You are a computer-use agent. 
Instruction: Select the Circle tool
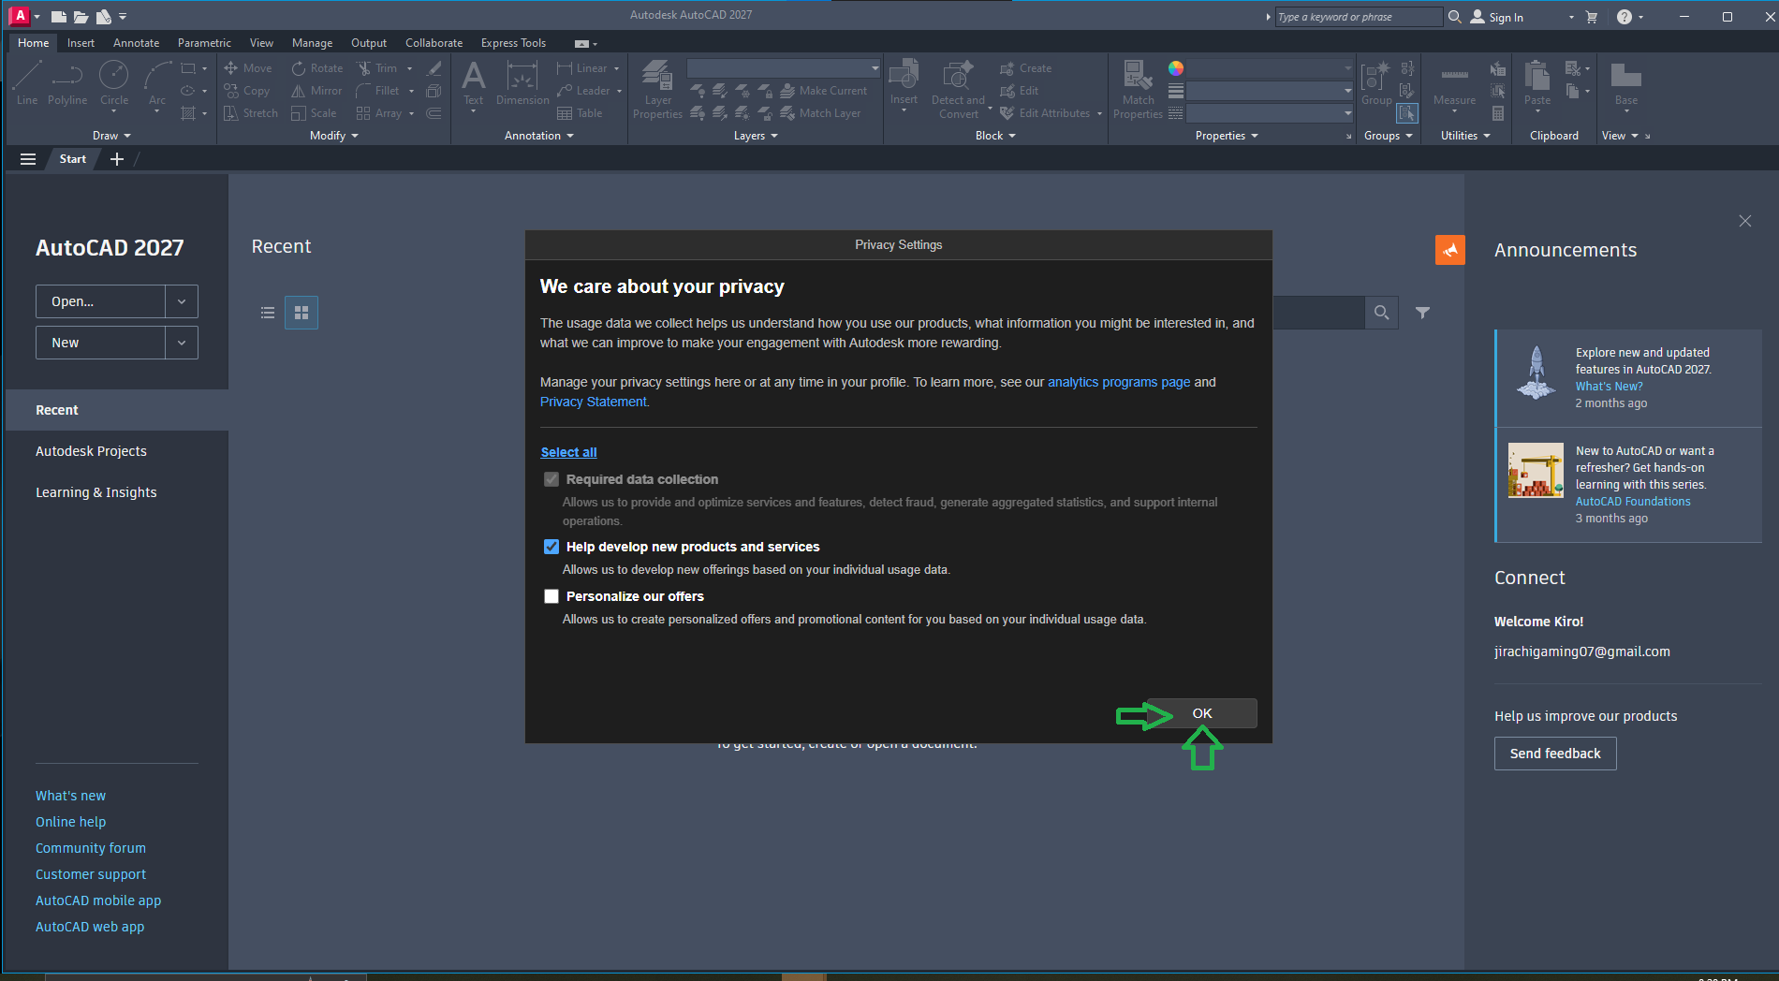pos(114,84)
